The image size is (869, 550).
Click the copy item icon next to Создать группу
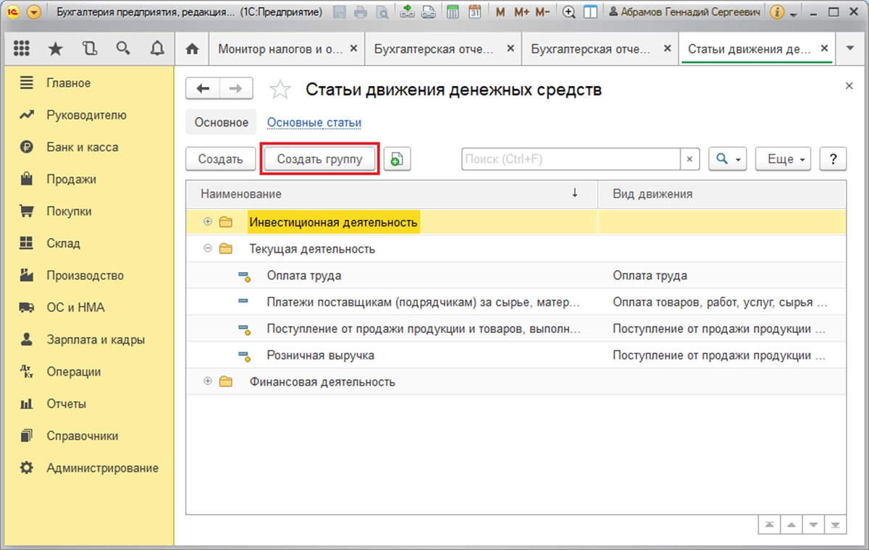click(397, 159)
